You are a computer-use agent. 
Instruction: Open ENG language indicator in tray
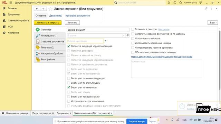[x=184, y=120]
